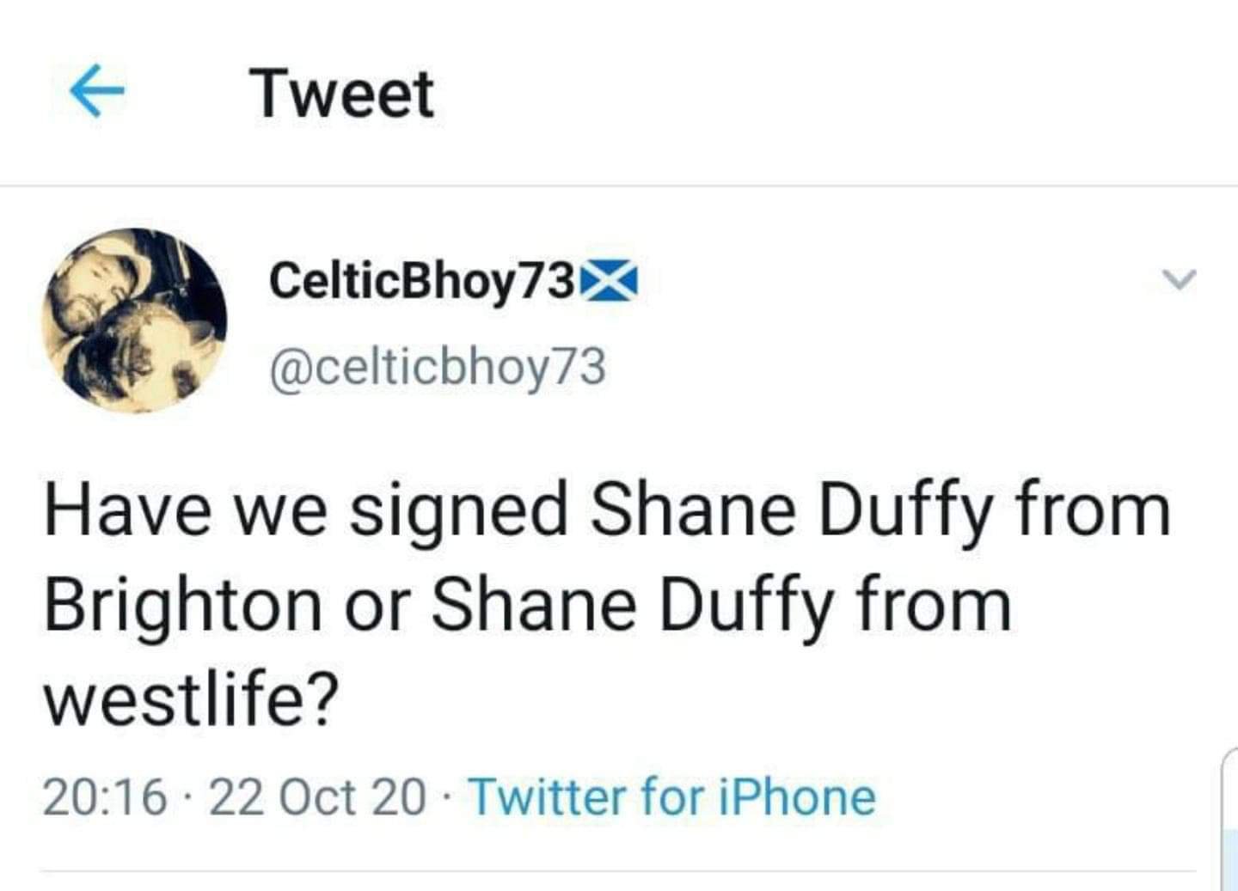This screenshot has width=1238, height=891.
Task: Open CelticBhoy73's profile picture
Action: click(135, 320)
